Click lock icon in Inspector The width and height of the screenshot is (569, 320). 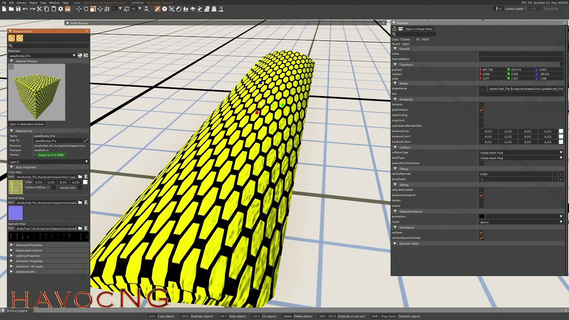tap(394, 29)
